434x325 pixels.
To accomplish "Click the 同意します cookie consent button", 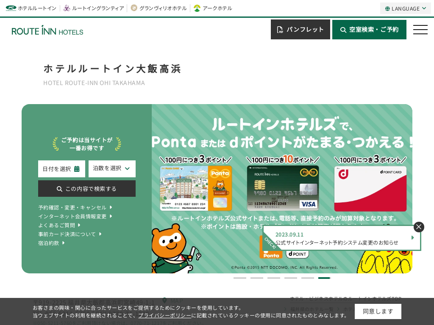I will [x=378, y=311].
